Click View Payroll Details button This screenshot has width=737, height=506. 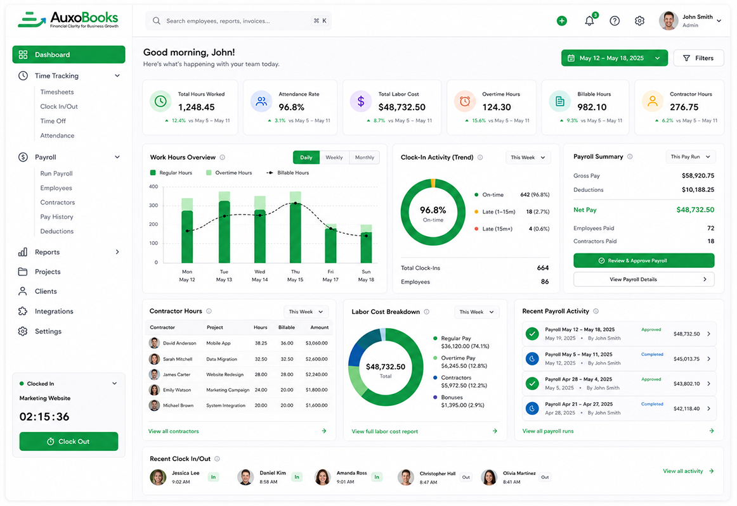[x=644, y=279]
